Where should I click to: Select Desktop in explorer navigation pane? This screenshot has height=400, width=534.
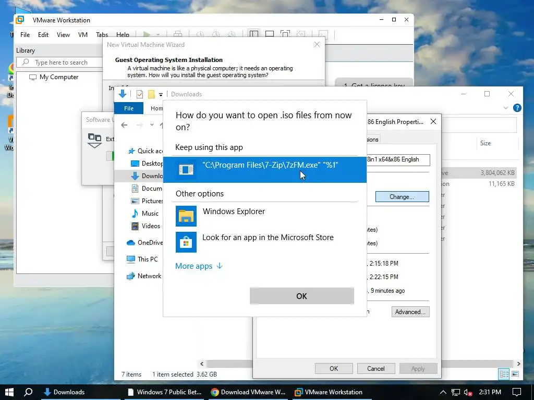point(147,163)
